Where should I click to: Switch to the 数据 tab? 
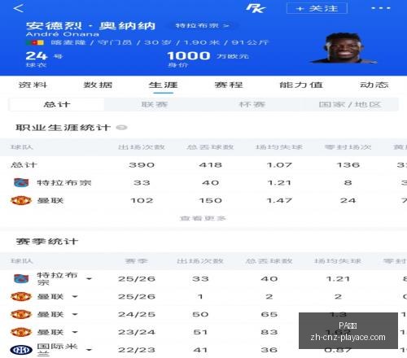[98, 85]
